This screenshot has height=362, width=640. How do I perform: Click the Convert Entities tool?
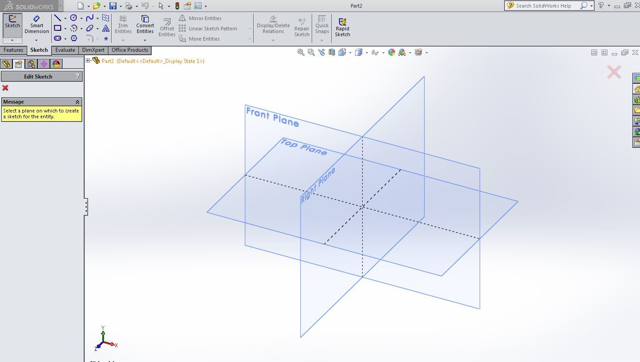(145, 25)
